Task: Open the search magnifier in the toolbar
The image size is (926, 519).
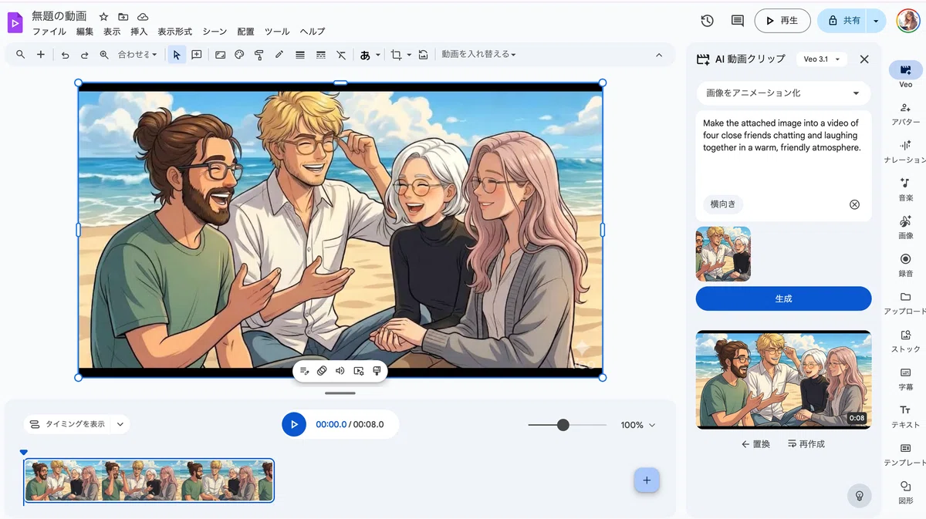Action: [21, 55]
